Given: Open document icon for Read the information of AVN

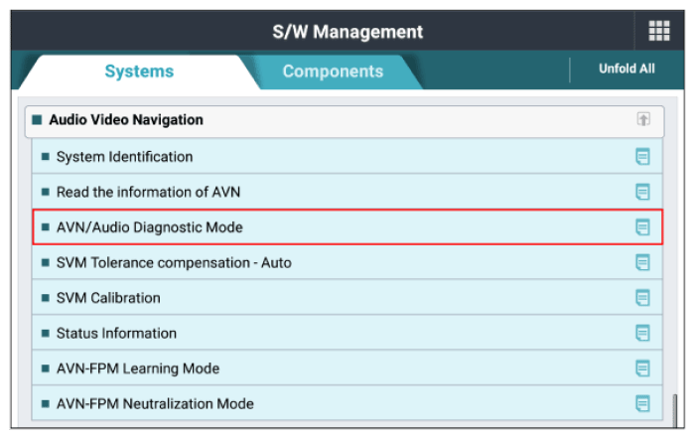Looking at the screenshot, I should [642, 192].
